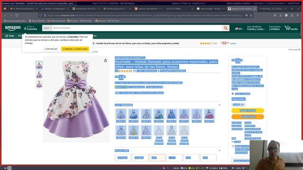Select the solid blue dress color swatch
Image resolution: width=303 pixels, height=170 pixels.
pos(171,114)
